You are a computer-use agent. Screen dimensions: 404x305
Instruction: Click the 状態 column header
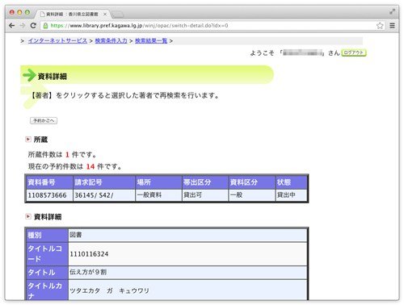292,182
